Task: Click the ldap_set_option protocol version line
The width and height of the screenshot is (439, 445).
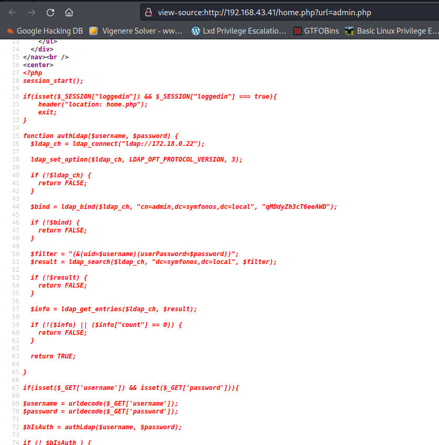Action: [137, 160]
